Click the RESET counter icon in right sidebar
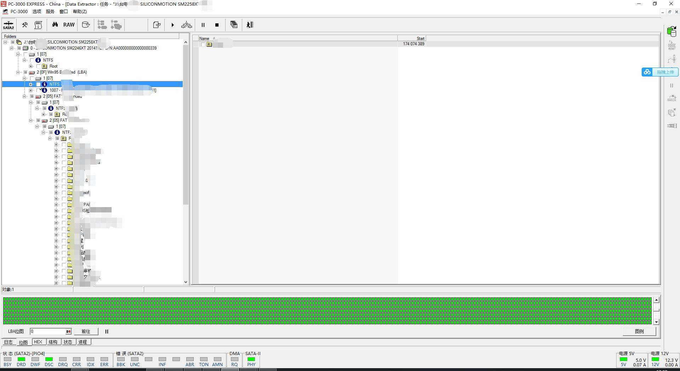The width and height of the screenshot is (680, 371). tap(671, 45)
